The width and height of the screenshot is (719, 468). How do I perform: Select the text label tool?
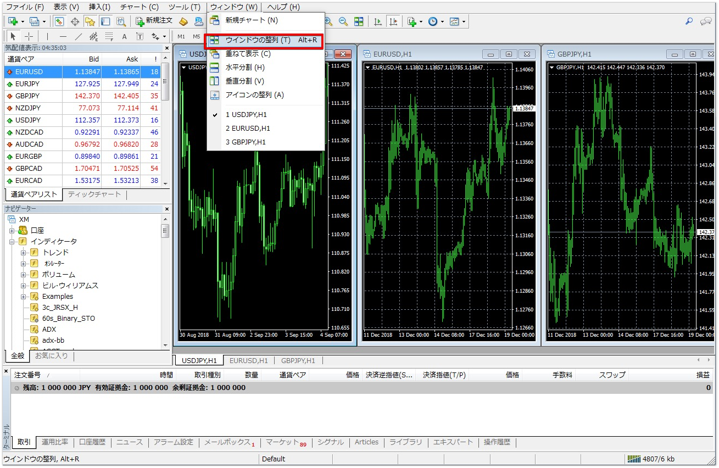[x=140, y=36]
